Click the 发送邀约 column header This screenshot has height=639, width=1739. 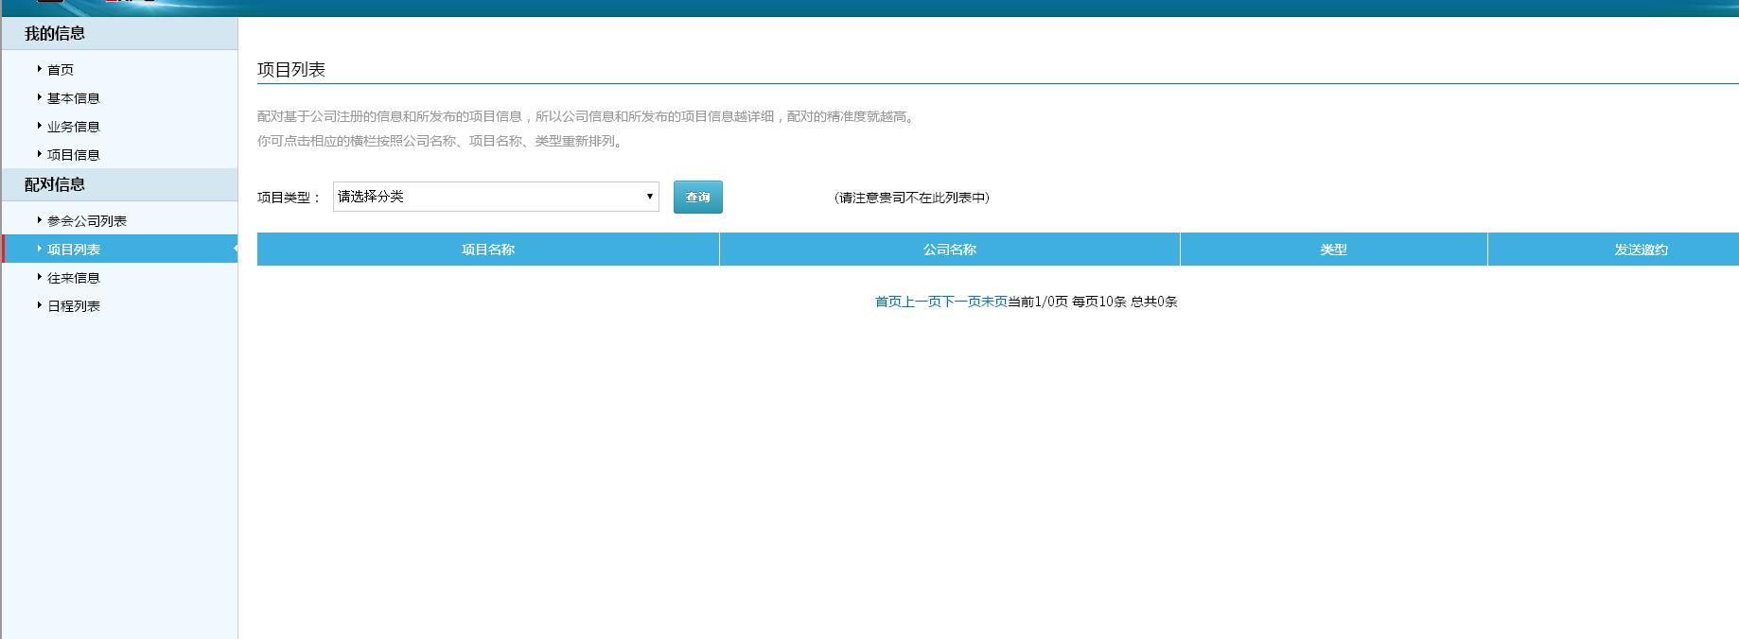(x=1641, y=250)
